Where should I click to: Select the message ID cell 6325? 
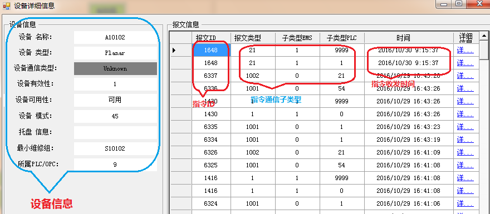pos(211,165)
